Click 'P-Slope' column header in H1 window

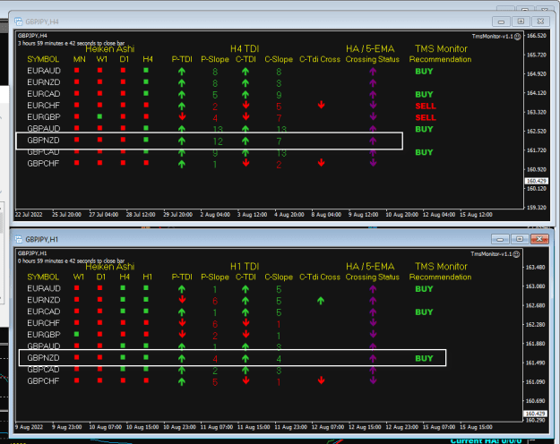[x=215, y=277]
